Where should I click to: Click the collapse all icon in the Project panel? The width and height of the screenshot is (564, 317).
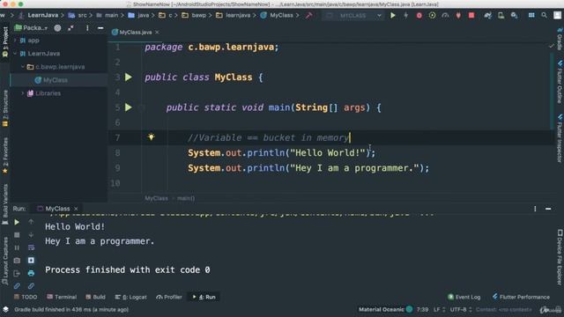[70, 27]
